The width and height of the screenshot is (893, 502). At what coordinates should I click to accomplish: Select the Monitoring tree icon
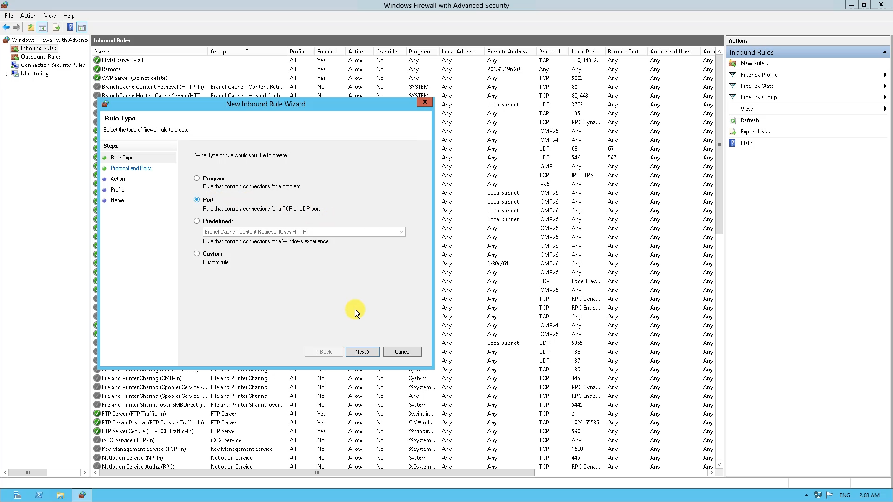coord(15,73)
